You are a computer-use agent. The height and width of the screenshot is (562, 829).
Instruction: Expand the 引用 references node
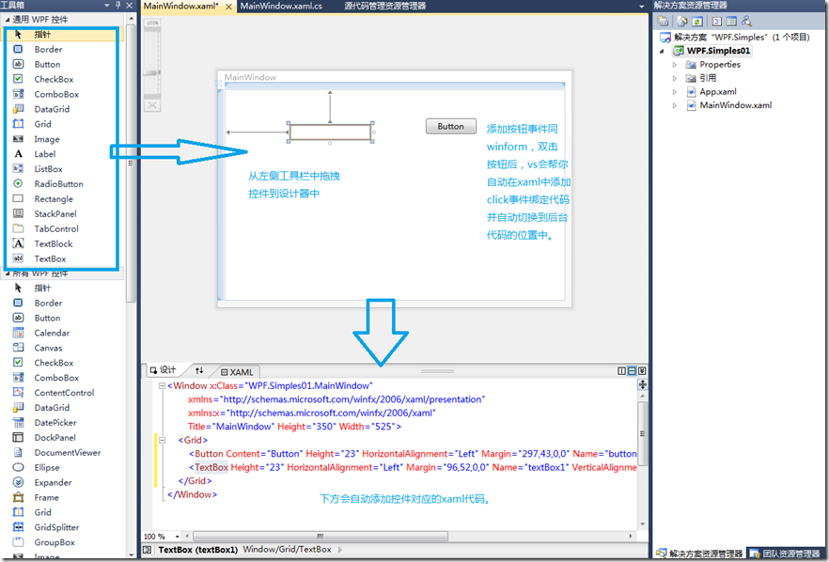(675, 78)
